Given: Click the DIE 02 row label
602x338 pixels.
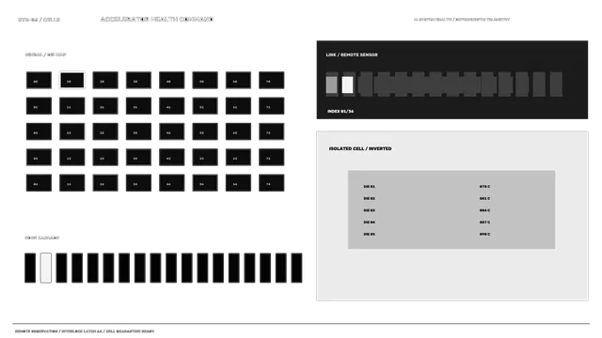Looking at the screenshot, I should click(x=370, y=198).
